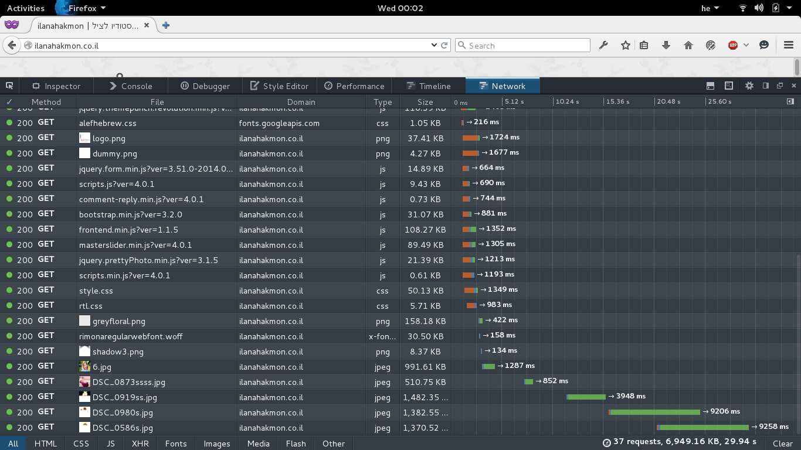Image resolution: width=801 pixels, height=450 pixels.
Task: Open the URL bar history dropdown
Action: (433, 45)
